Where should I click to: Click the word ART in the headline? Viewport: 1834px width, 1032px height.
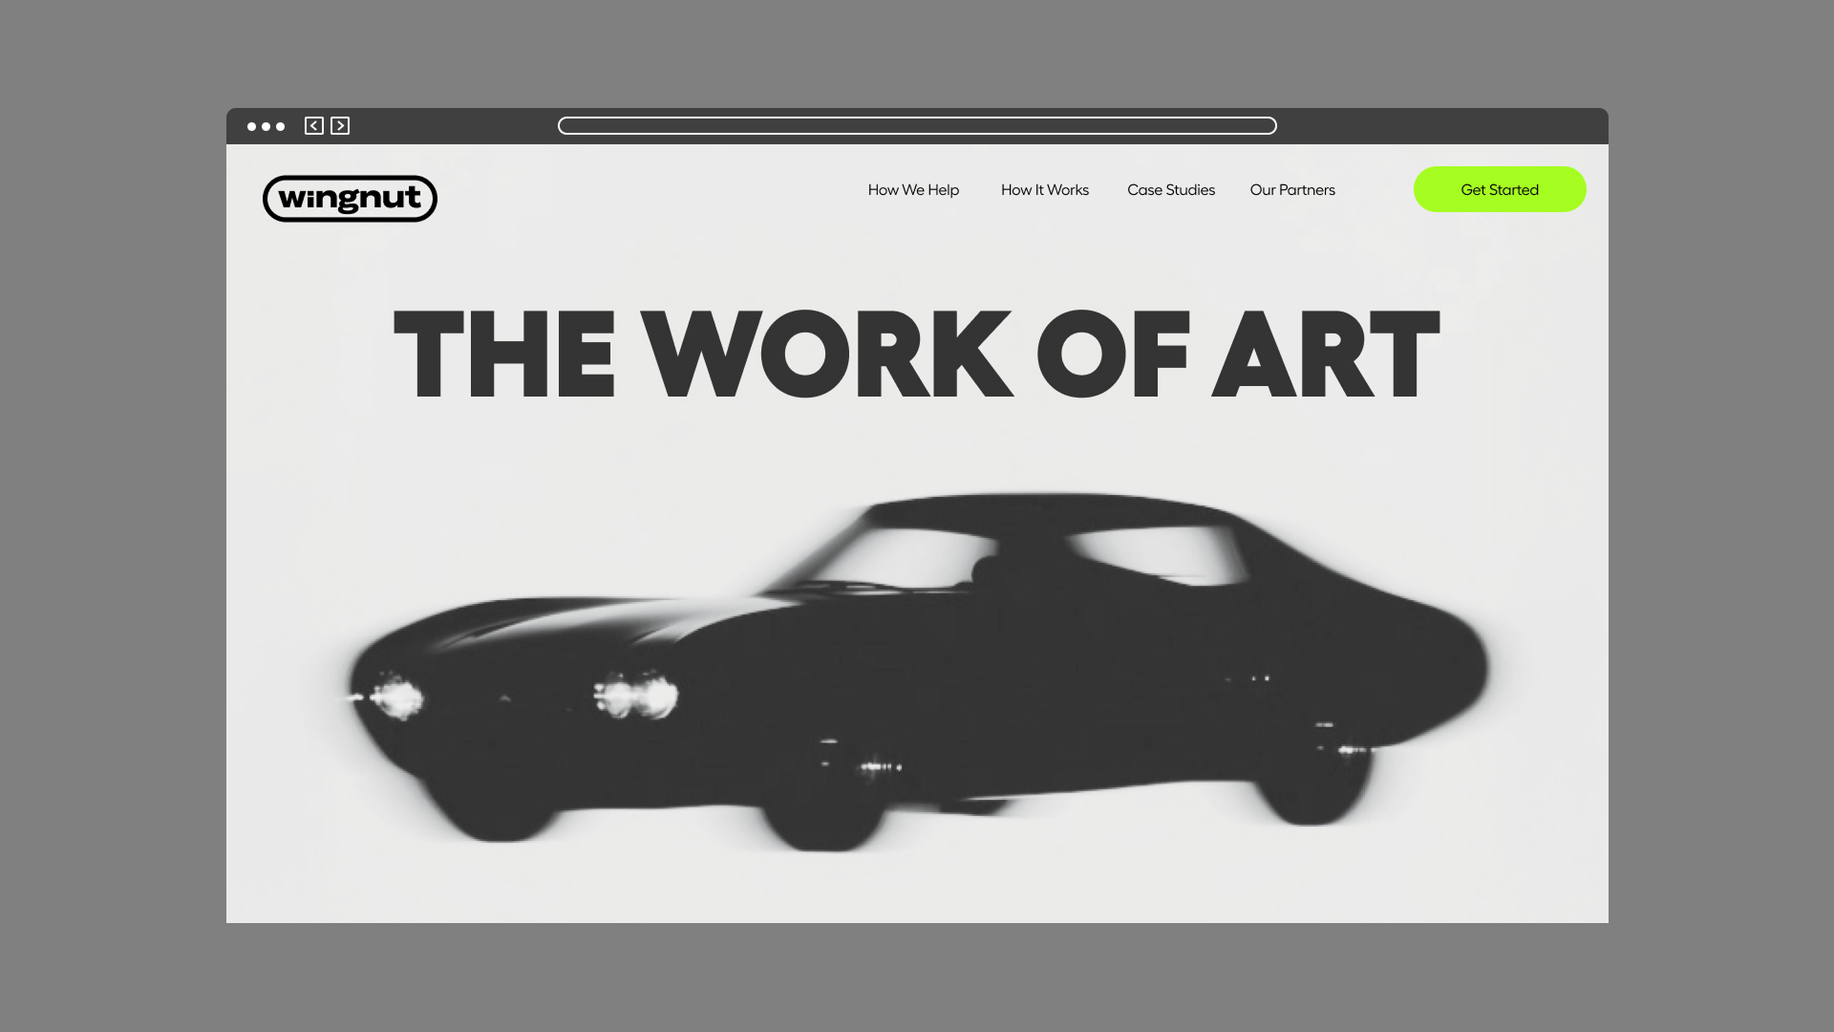(1325, 354)
